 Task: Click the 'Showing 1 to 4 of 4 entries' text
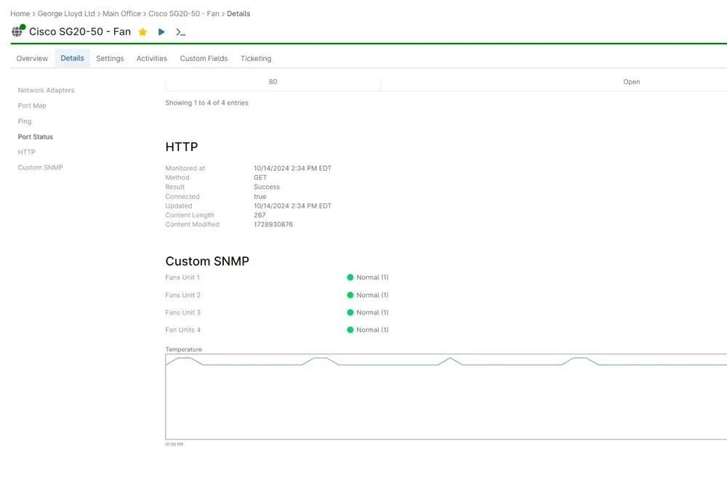[206, 103]
